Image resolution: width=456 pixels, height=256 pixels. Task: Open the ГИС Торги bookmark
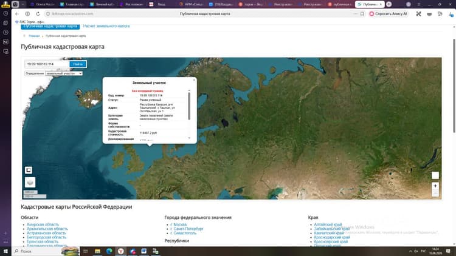[29, 22]
